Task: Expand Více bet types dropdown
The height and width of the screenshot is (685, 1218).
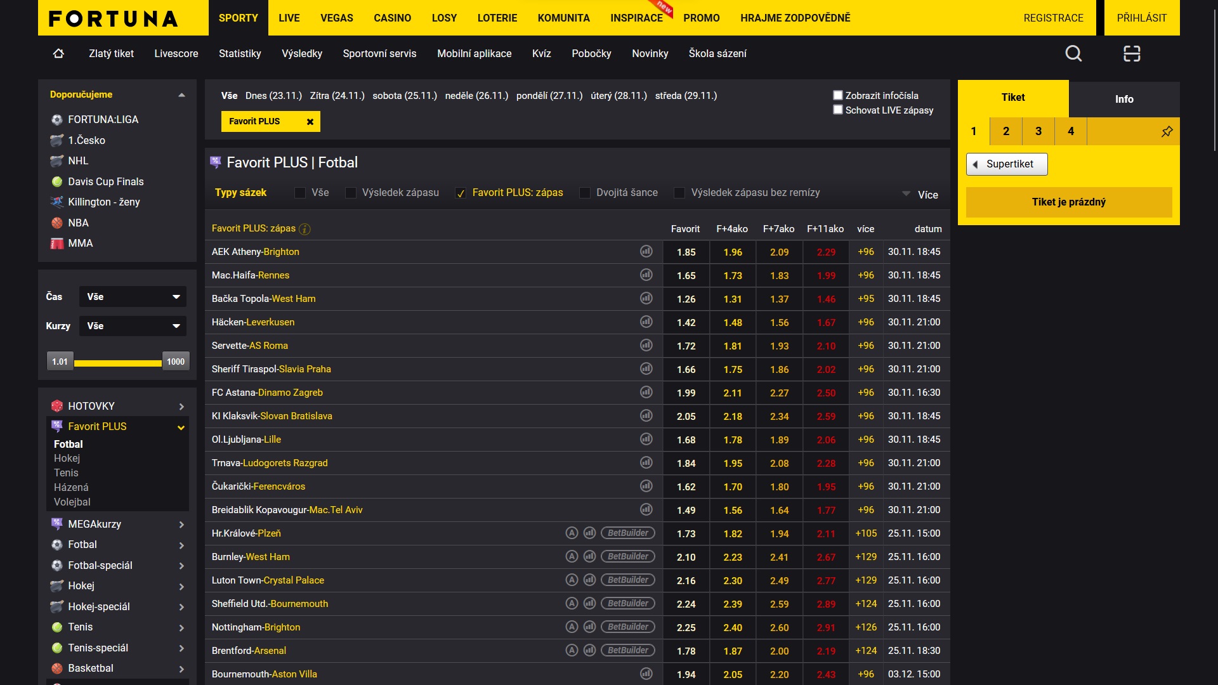Action: [920, 195]
